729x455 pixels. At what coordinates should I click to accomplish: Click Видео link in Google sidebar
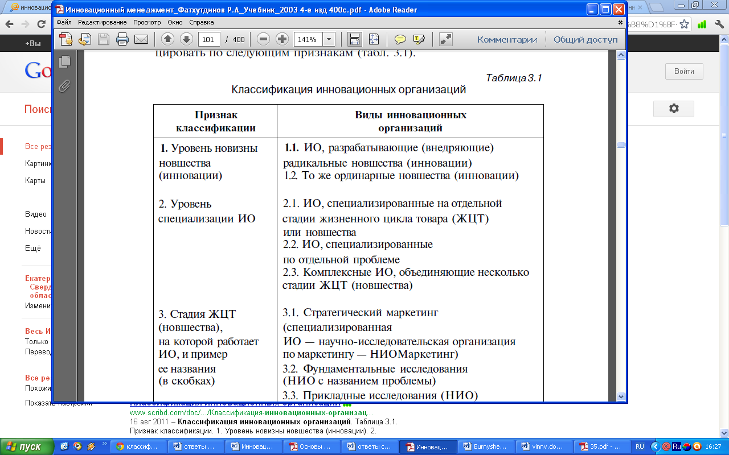coord(36,214)
